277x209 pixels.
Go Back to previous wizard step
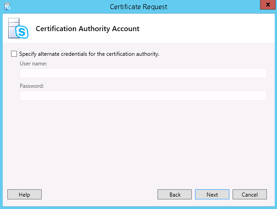click(x=174, y=194)
